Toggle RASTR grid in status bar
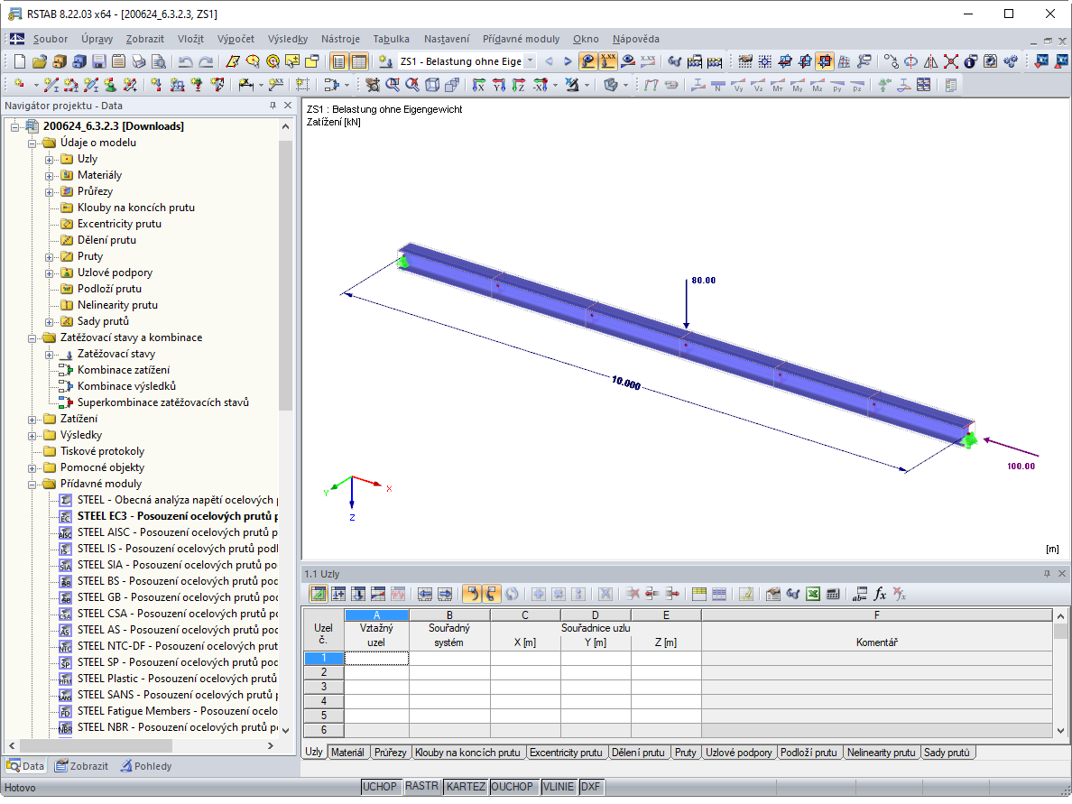1072x804 pixels. click(421, 786)
